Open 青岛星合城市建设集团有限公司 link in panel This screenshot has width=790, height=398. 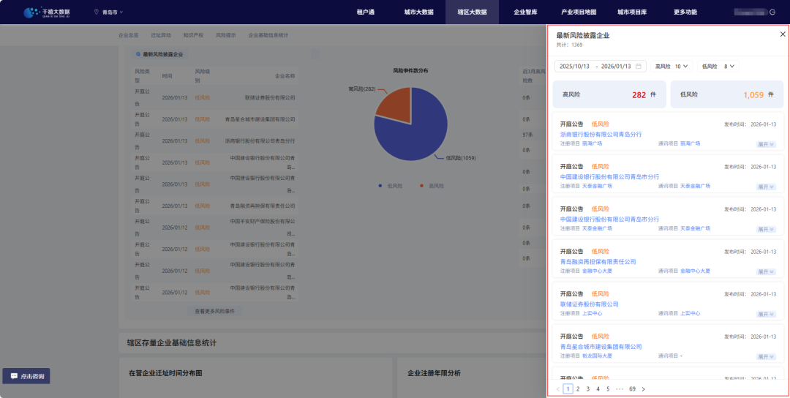click(x=601, y=347)
